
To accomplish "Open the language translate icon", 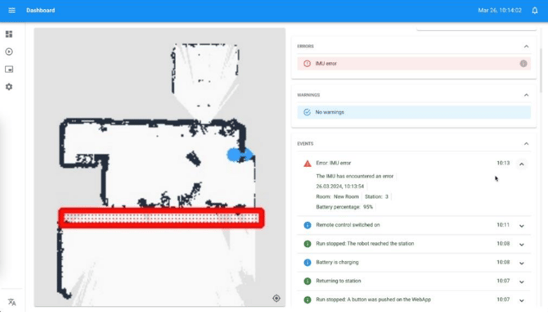I will tap(12, 302).
